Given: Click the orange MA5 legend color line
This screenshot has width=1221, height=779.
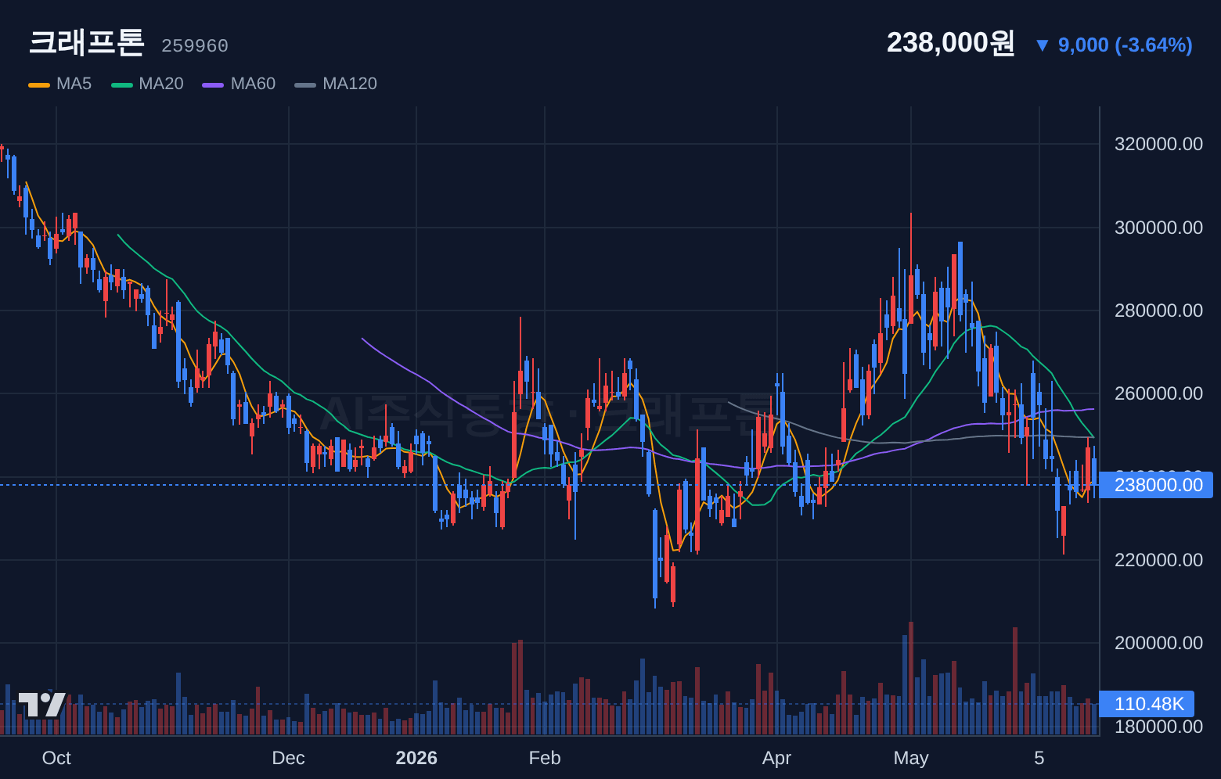Looking at the screenshot, I should point(39,84).
